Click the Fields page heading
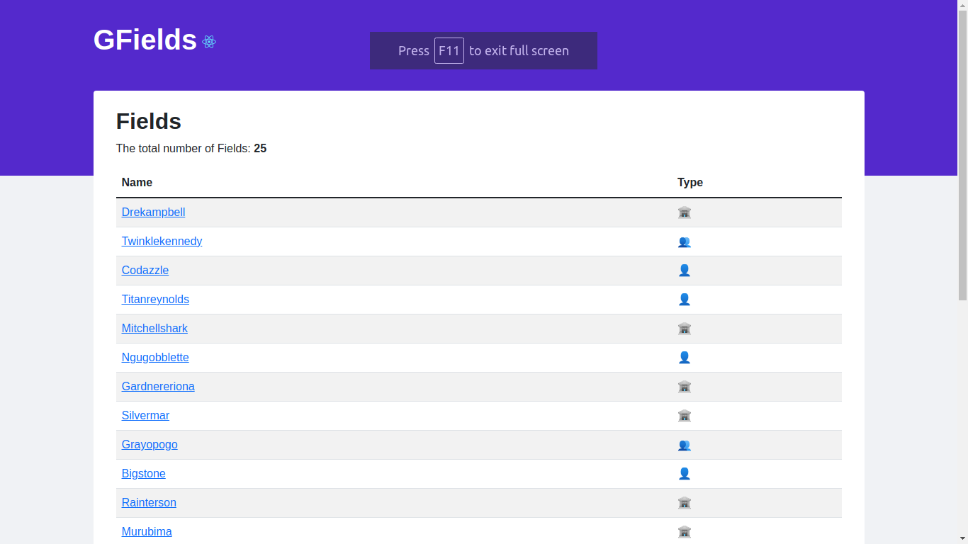Image resolution: width=968 pixels, height=544 pixels. point(149,121)
